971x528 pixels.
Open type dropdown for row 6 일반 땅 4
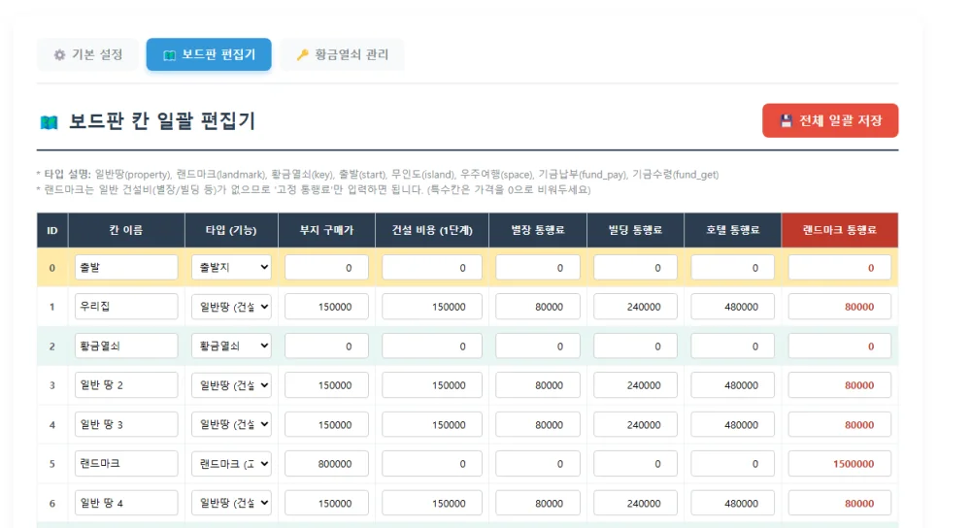tap(231, 503)
